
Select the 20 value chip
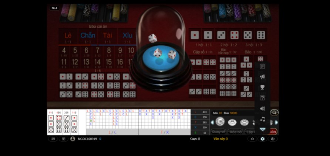coord(232,122)
